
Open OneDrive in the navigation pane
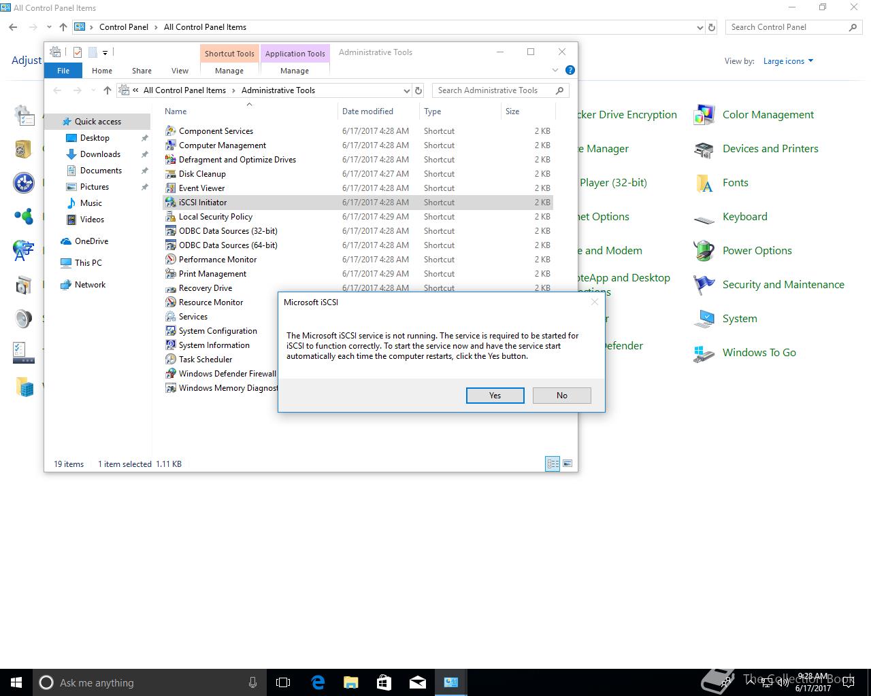(91, 241)
